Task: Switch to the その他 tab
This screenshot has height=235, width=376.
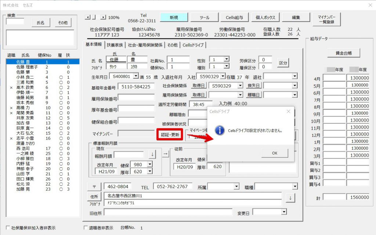Action: [173, 45]
